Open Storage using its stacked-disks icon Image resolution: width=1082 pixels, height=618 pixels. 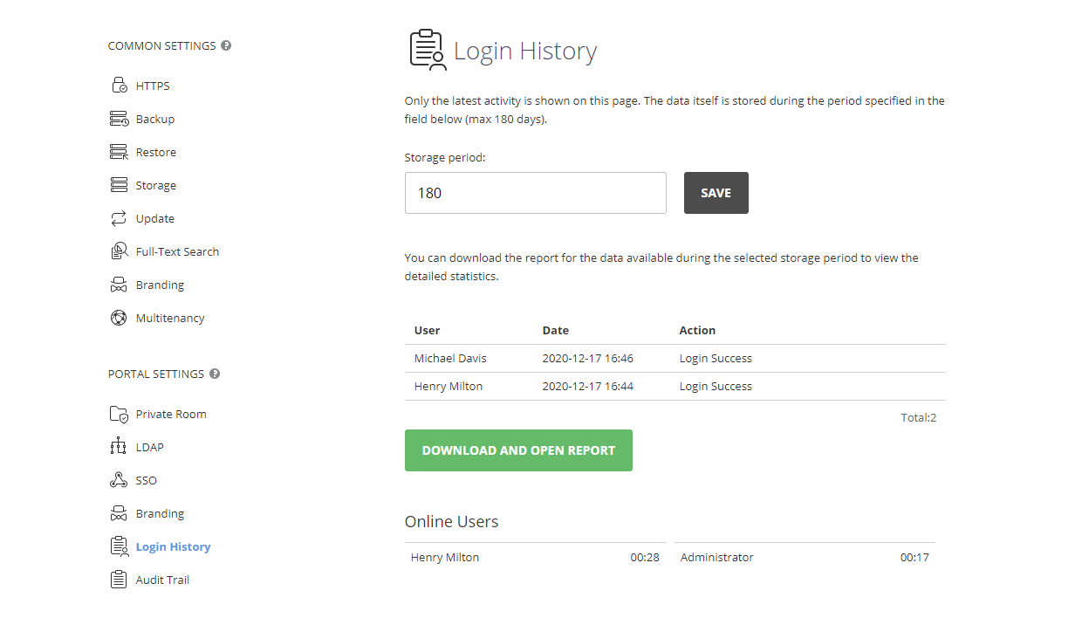(119, 184)
